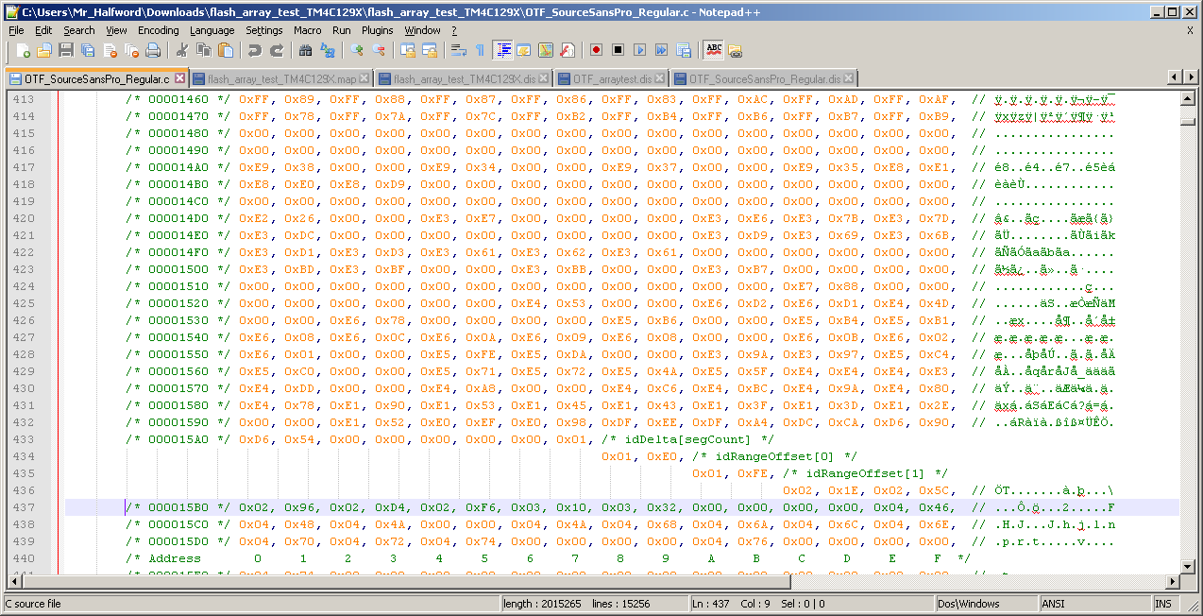Screen dimensions: 1203x616
Task: Toggle the Show Indent Guide button
Action: coord(502,50)
